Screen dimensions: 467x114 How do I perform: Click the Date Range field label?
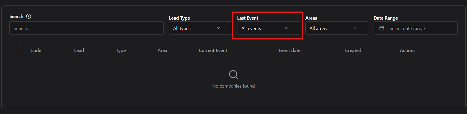point(385,18)
